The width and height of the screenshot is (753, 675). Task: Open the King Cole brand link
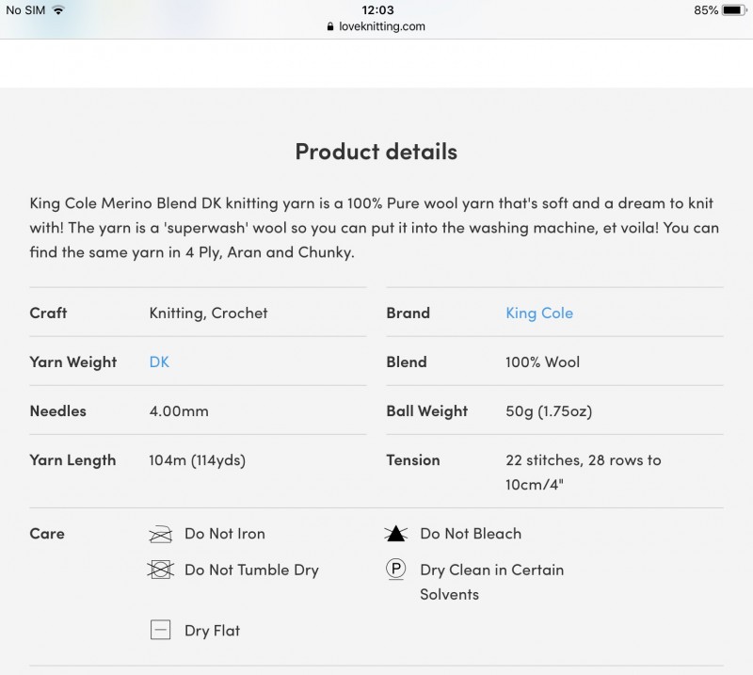pos(539,313)
